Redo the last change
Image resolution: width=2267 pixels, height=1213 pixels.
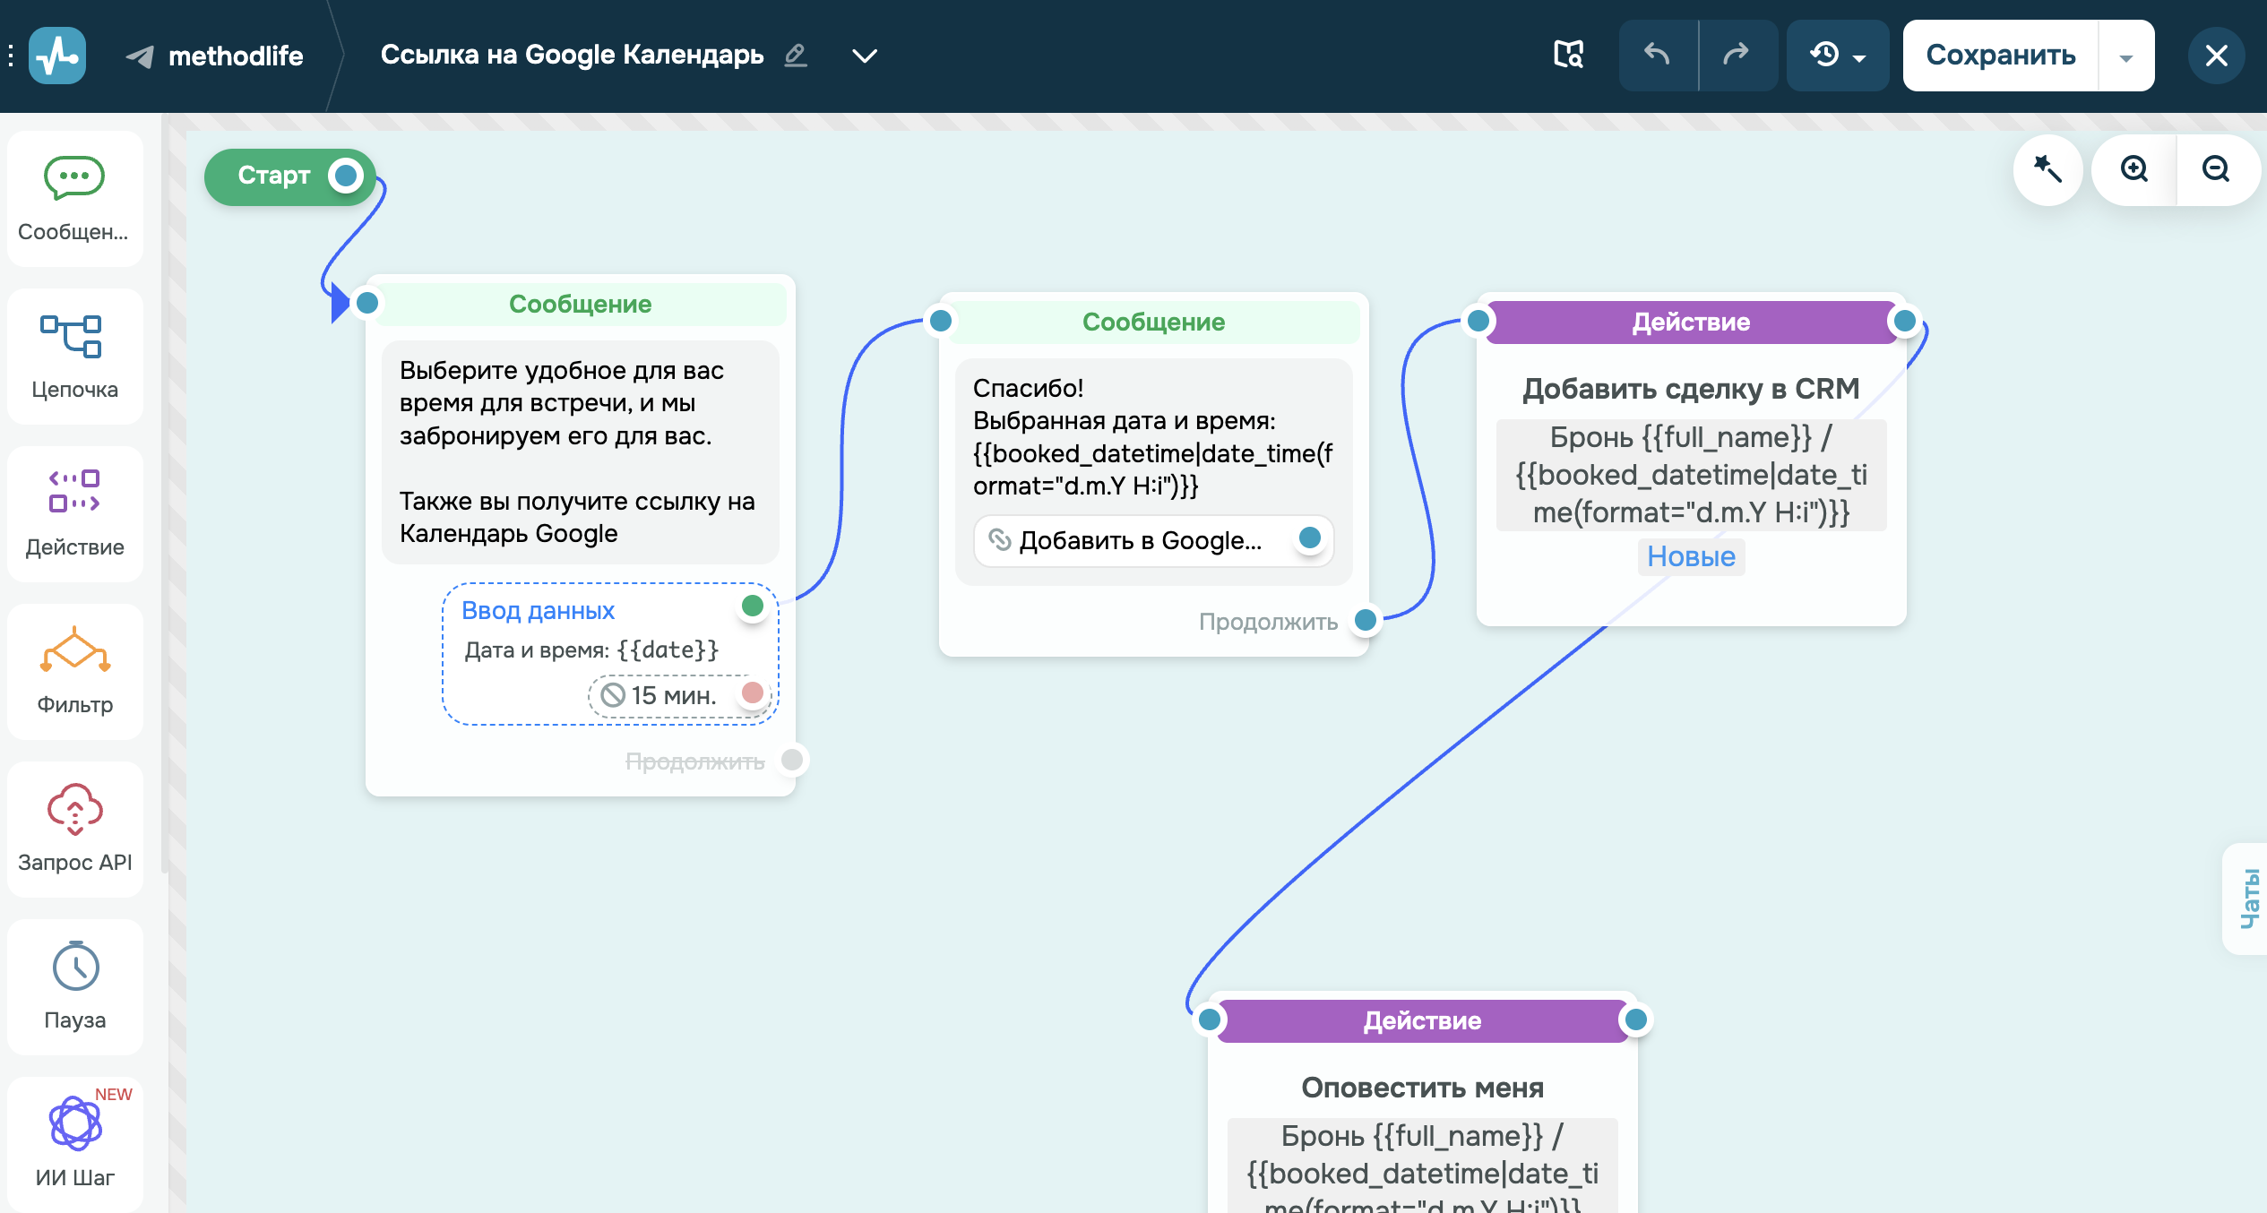[1737, 55]
